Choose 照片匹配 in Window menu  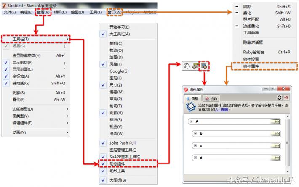pyautogui.click(x=264, y=19)
